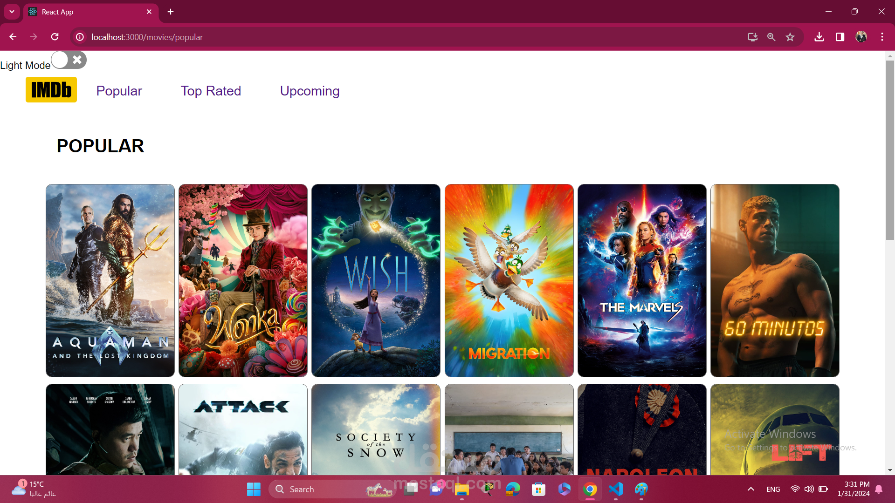Image resolution: width=895 pixels, height=503 pixels.
Task: View site information icon
Action: pyautogui.click(x=80, y=37)
